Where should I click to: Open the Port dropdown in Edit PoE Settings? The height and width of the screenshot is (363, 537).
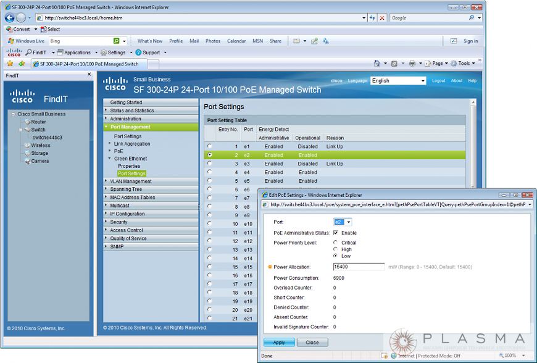pos(343,222)
